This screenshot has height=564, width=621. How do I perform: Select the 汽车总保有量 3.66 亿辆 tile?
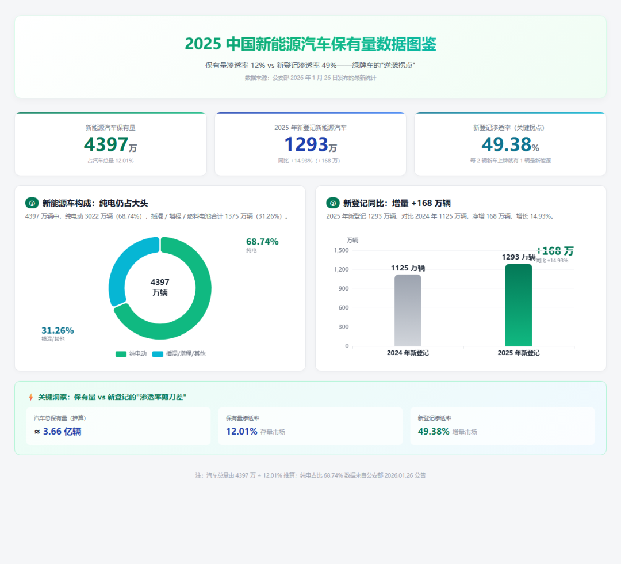click(118, 426)
